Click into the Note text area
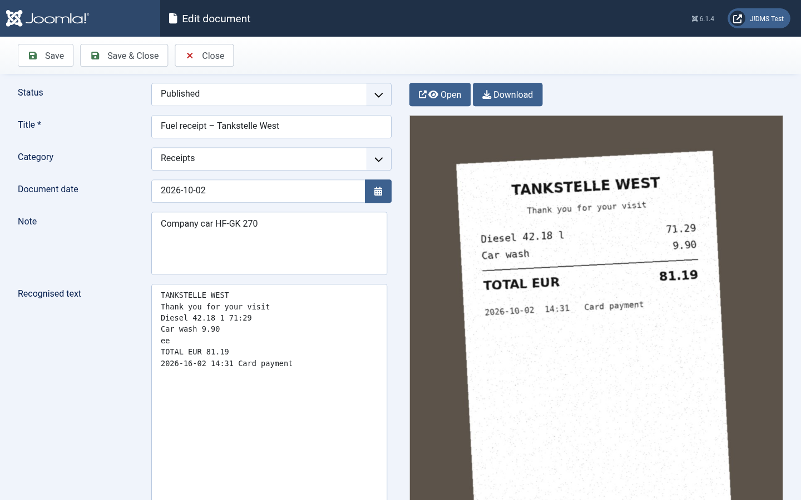801x500 pixels. [x=269, y=243]
